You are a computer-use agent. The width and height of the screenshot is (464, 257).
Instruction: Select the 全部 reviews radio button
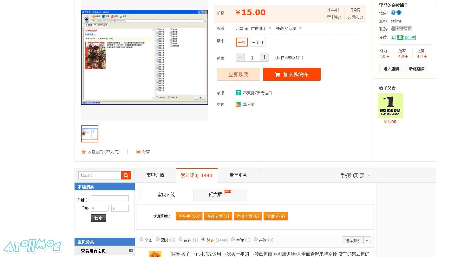coord(141,240)
